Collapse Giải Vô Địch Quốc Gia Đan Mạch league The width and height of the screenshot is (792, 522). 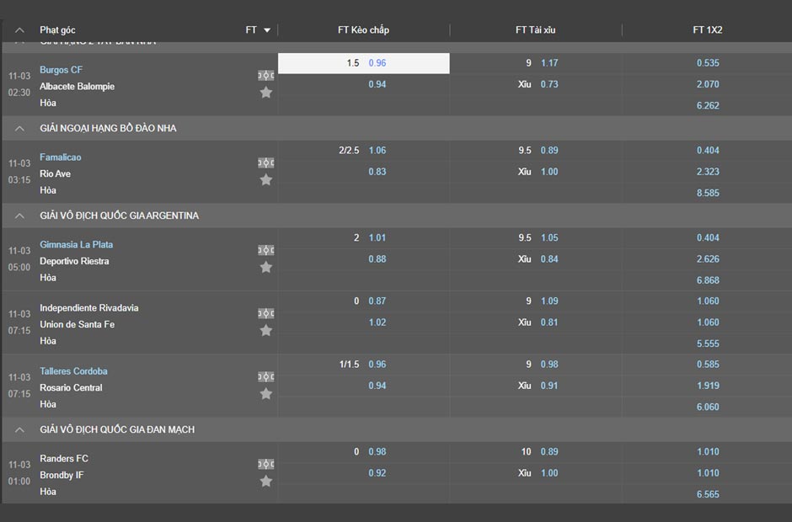pos(19,429)
